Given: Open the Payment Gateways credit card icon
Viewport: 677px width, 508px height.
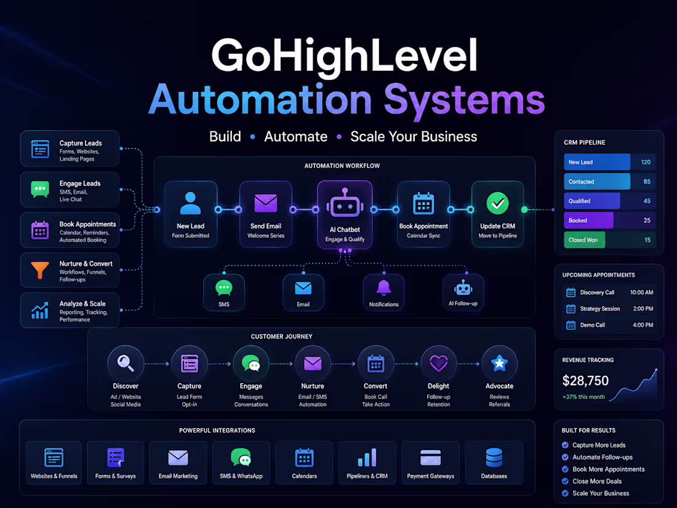Looking at the screenshot, I should [x=430, y=458].
